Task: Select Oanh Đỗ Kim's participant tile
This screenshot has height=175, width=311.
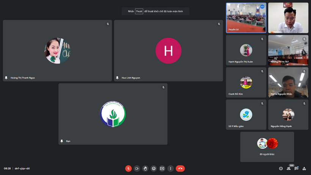Action: [x=246, y=82]
